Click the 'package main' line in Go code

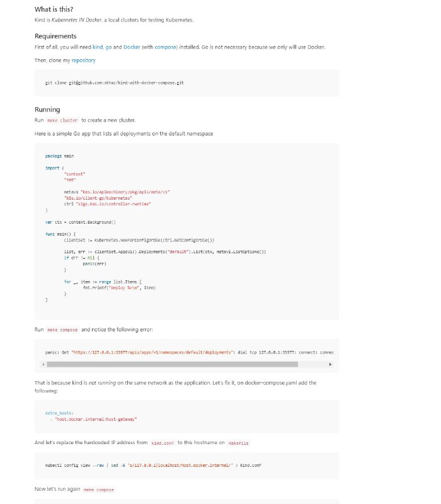tap(59, 156)
